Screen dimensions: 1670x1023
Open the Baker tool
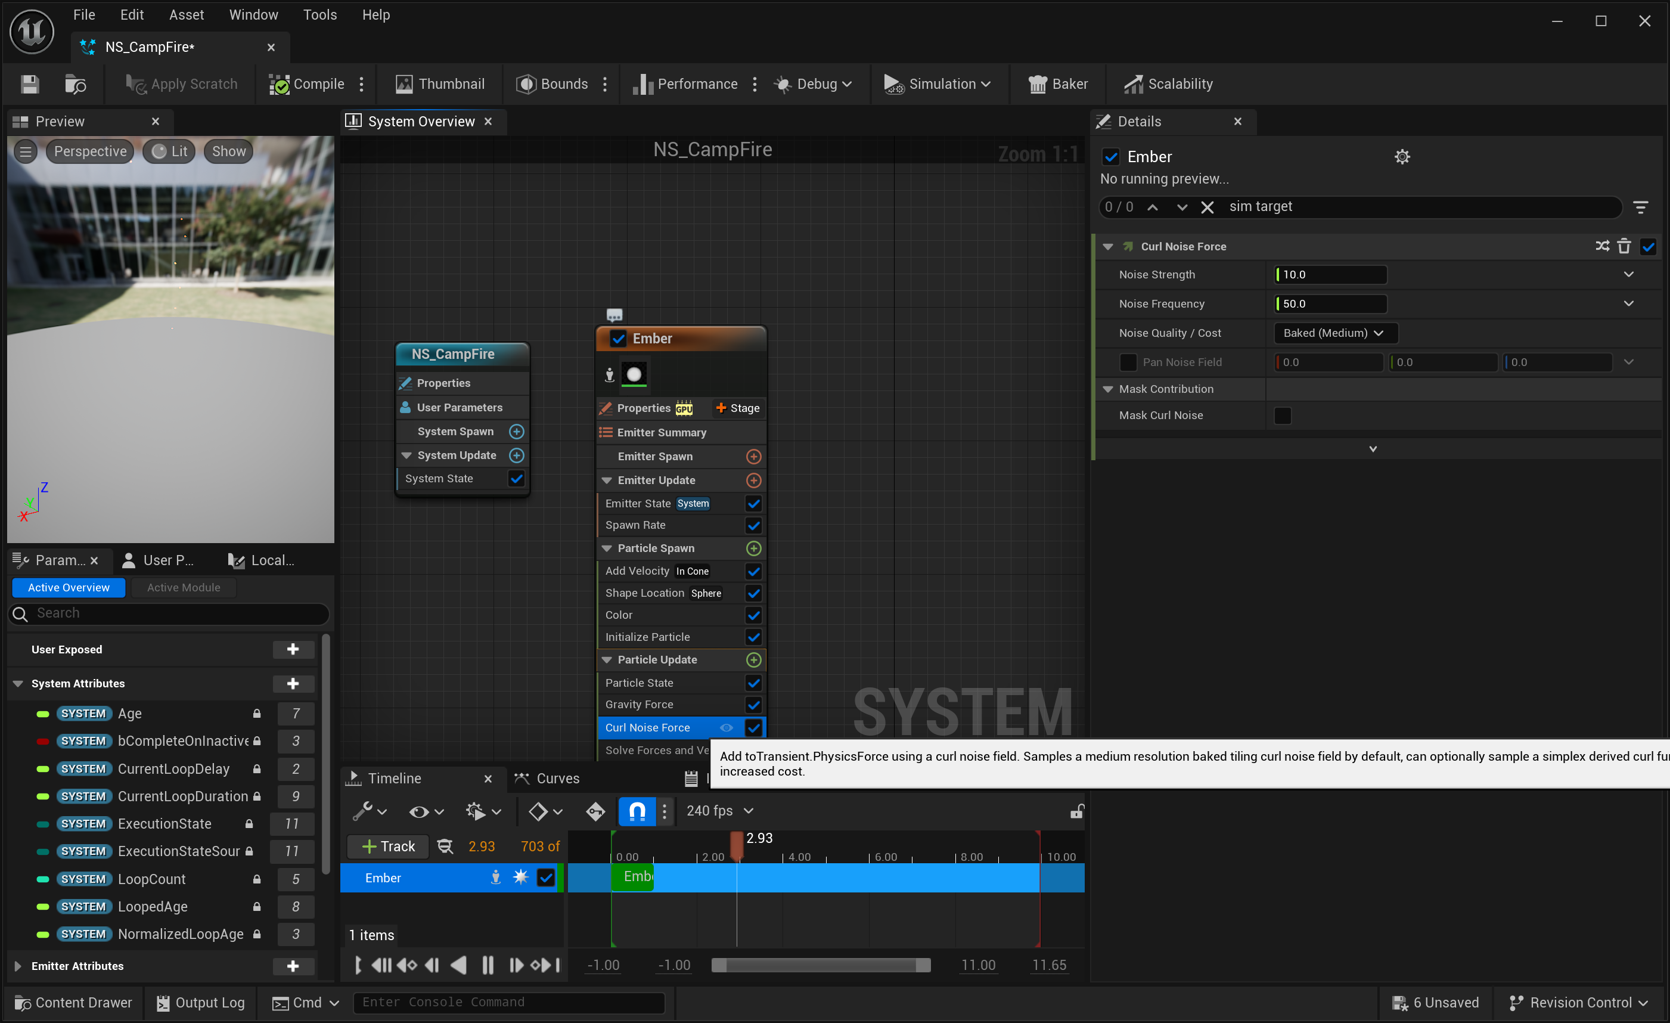click(x=1058, y=84)
